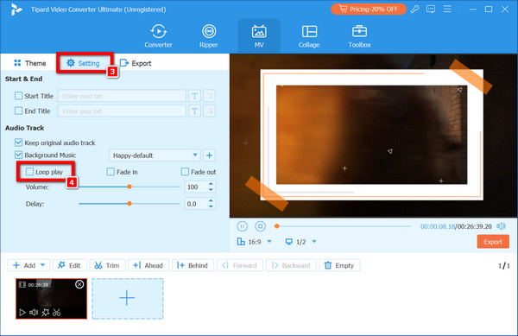The height and width of the screenshot is (336, 518).
Task: Click the Edit button
Action: [69, 265]
